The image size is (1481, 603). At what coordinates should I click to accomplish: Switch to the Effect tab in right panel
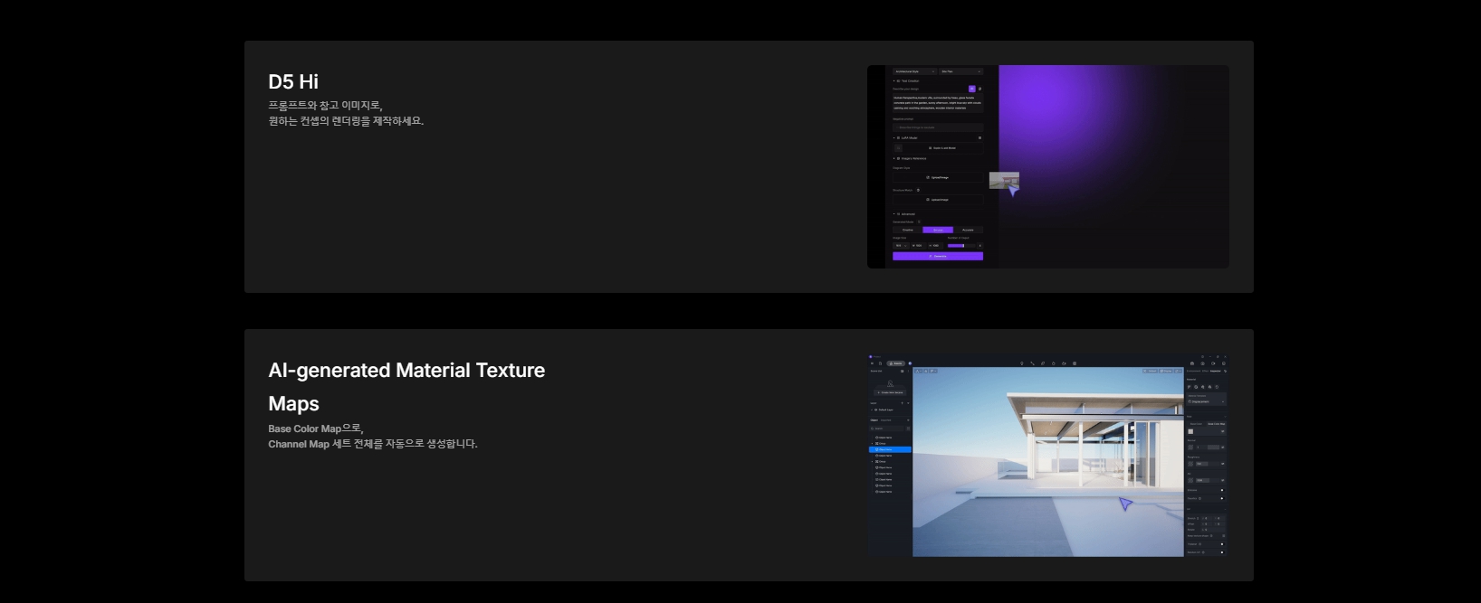point(1205,371)
